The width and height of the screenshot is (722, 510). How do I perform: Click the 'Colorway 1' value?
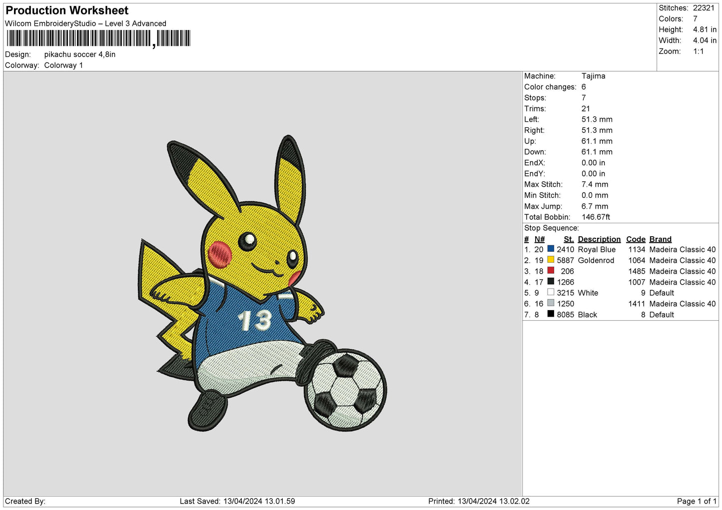point(63,65)
